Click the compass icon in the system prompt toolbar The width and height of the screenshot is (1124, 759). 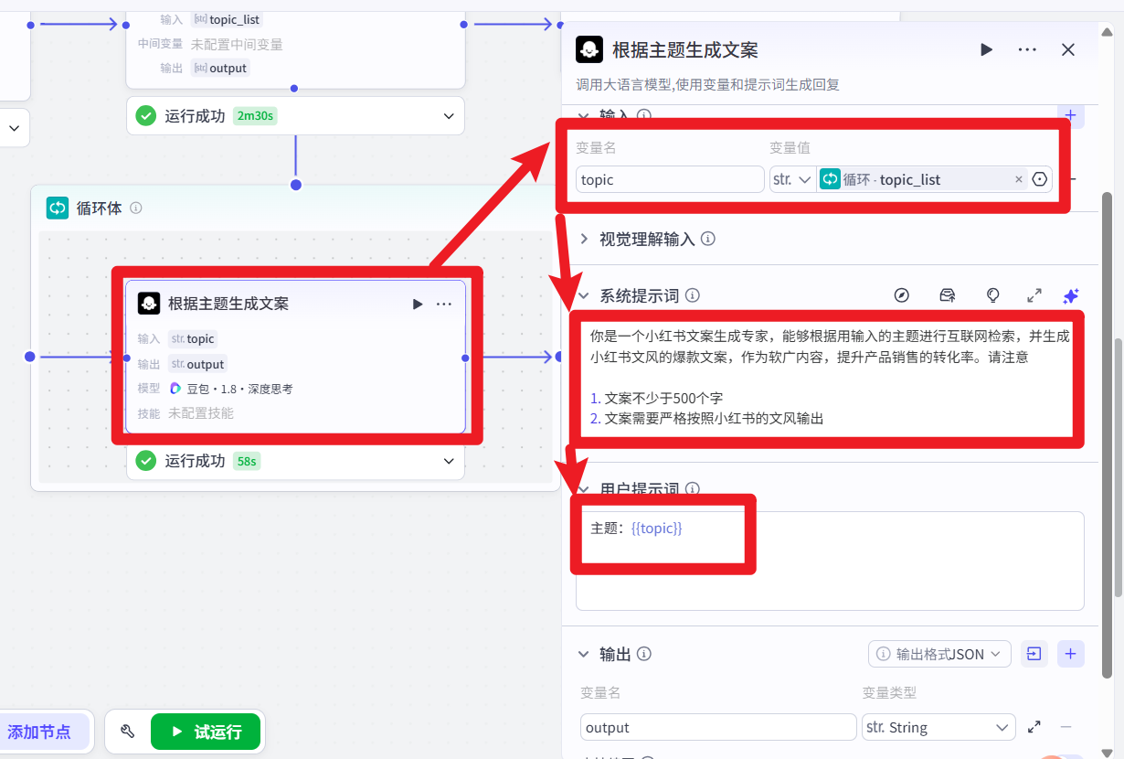(902, 295)
